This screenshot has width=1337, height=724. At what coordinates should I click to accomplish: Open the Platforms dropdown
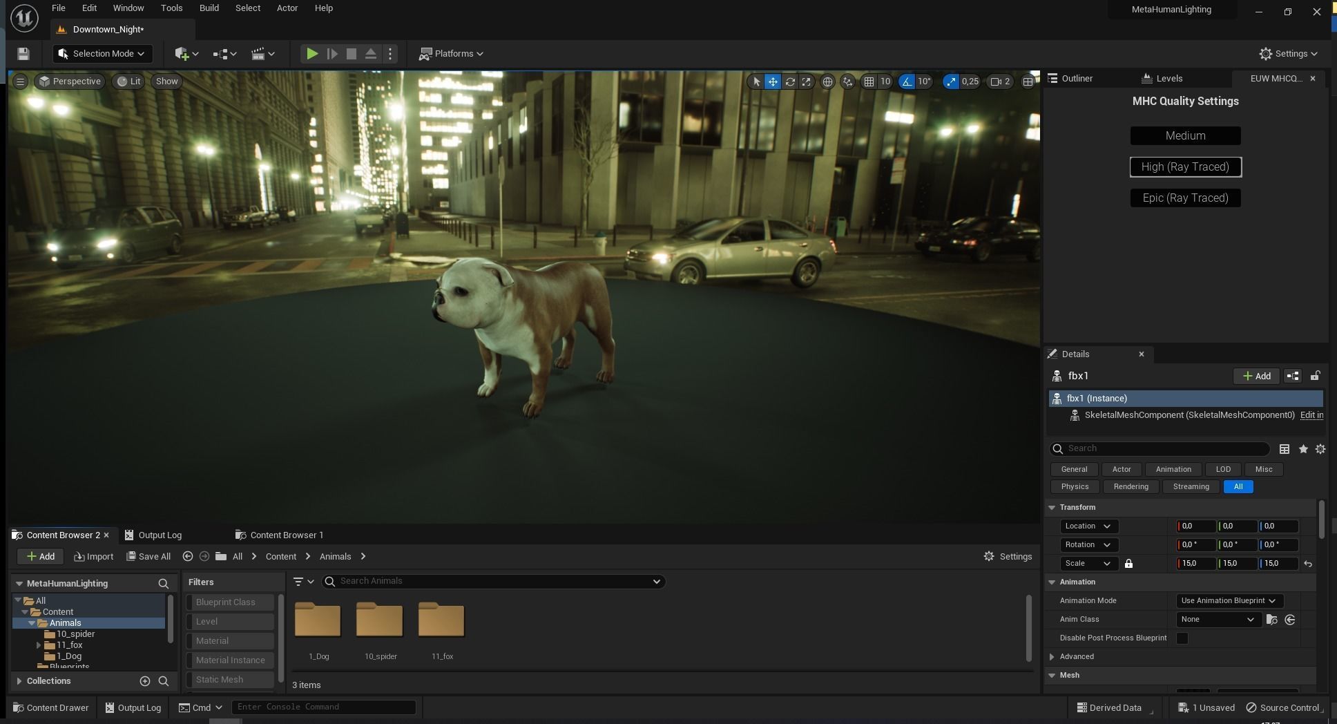(452, 54)
